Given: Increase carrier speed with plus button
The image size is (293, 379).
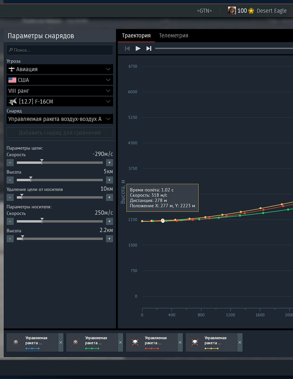Looking at the screenshot, I should point(109,221).
